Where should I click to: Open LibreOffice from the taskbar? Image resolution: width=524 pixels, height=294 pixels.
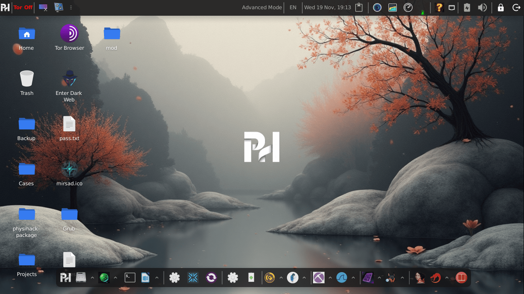click(145, 277)
